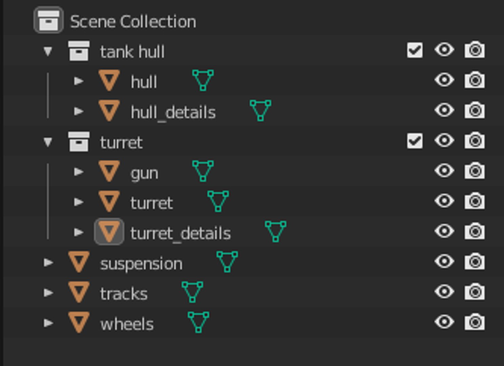
Task: Click the Scene Collection archive icon
Action: [x=49, y=20]
